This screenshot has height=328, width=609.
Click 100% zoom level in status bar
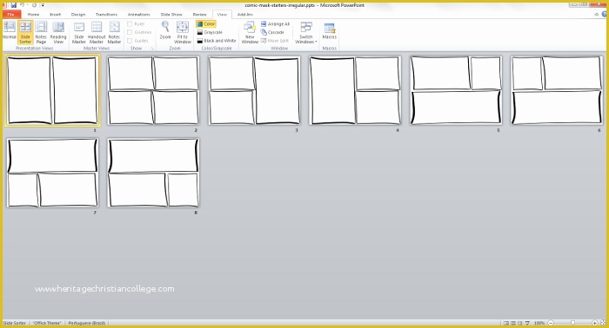(x=539, y=323)
